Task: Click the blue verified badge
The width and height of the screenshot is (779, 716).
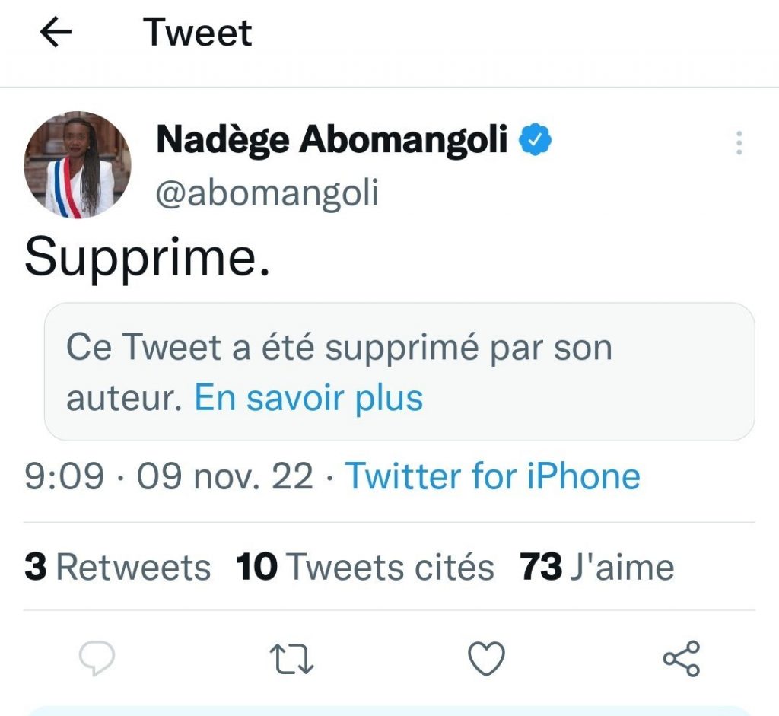Action: [x=536, y=139]
